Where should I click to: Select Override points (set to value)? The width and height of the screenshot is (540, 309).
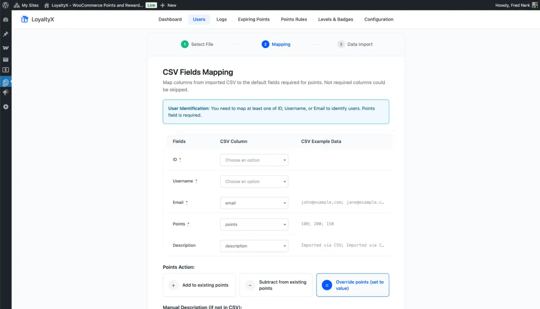point(353,285)
